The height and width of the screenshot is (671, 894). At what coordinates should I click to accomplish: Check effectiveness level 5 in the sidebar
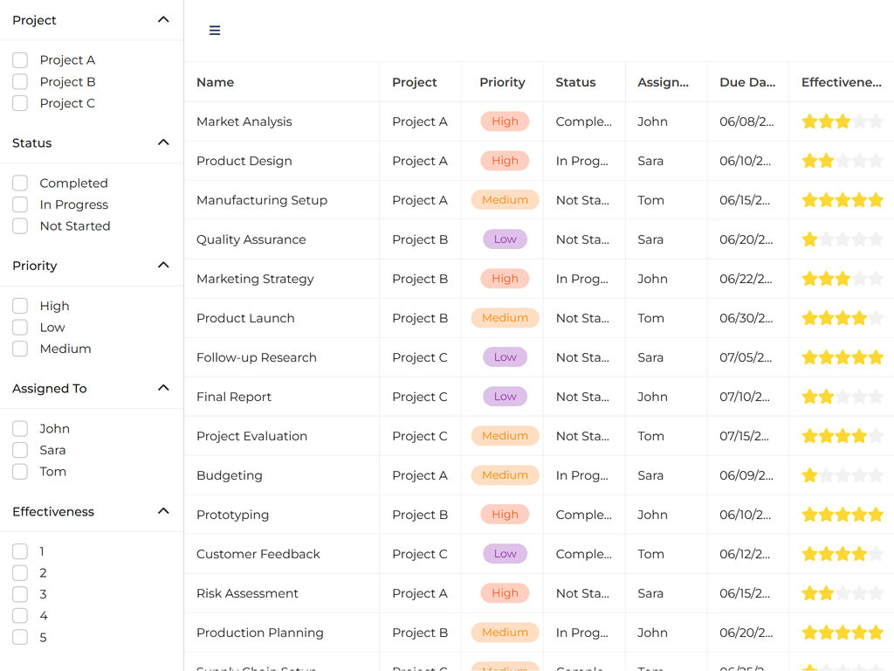[x=19, y=638]
